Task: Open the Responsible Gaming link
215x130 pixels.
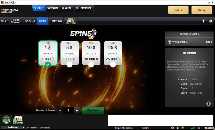Action: click(124, 128)
